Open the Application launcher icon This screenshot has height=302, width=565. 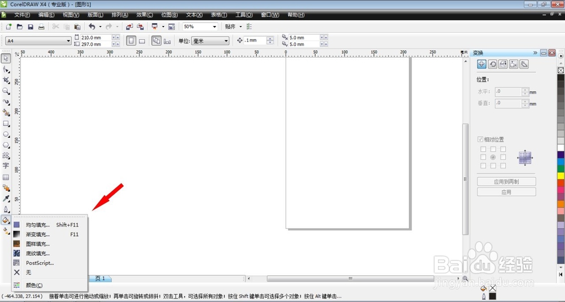point(155,27)
